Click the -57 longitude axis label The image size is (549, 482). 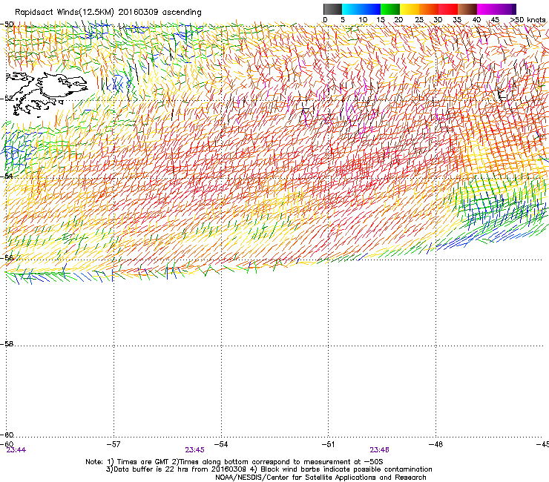114,444
